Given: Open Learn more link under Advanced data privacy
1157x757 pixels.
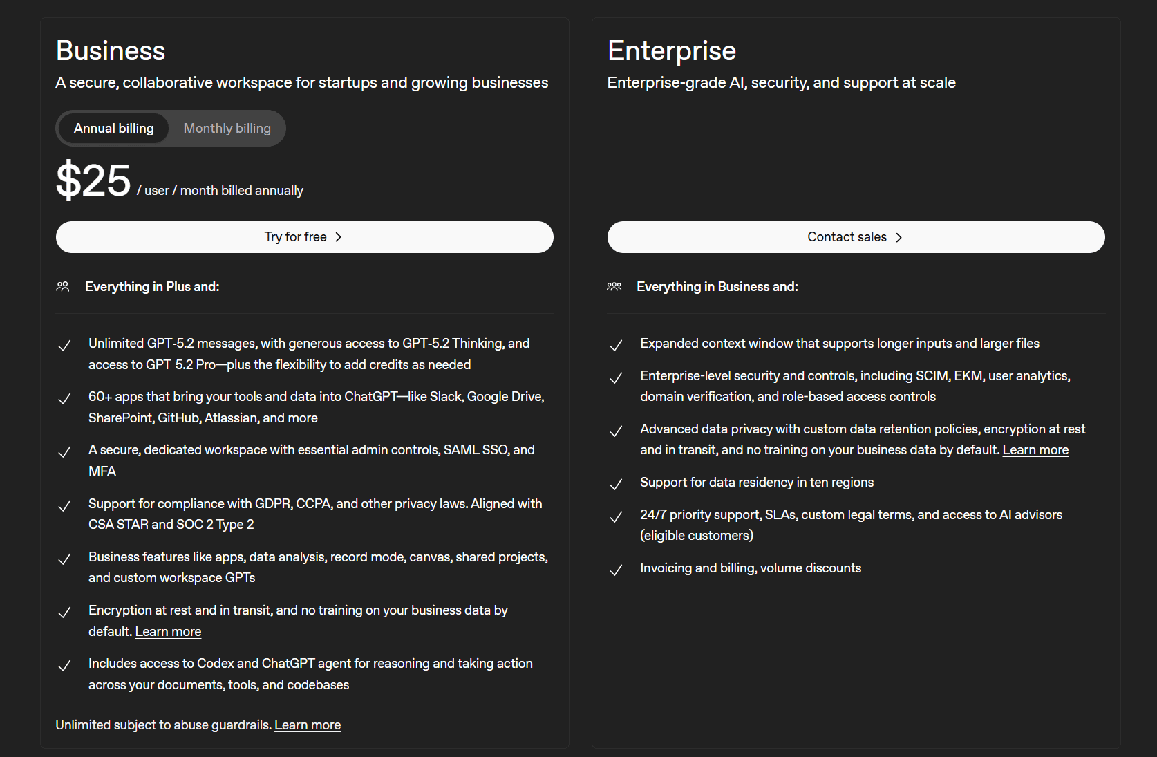Looking at the screenshot, I should coord(1035,450).
